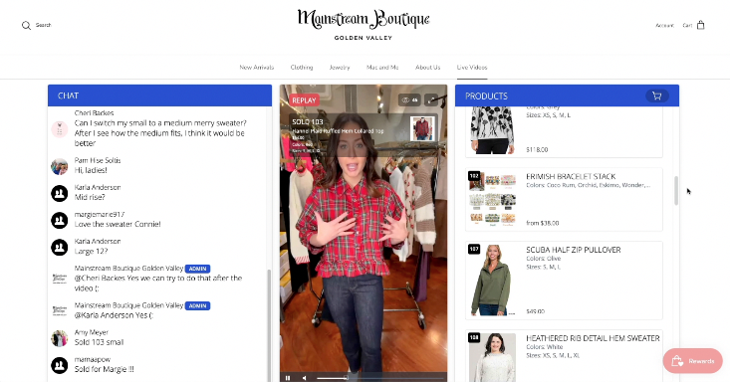Click 'Sold for Margie !!!' message

click(105, 369)
